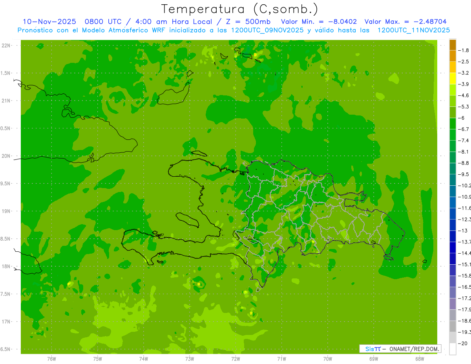Pick the purple colorbar swatch near -17.9

[453, 304]
